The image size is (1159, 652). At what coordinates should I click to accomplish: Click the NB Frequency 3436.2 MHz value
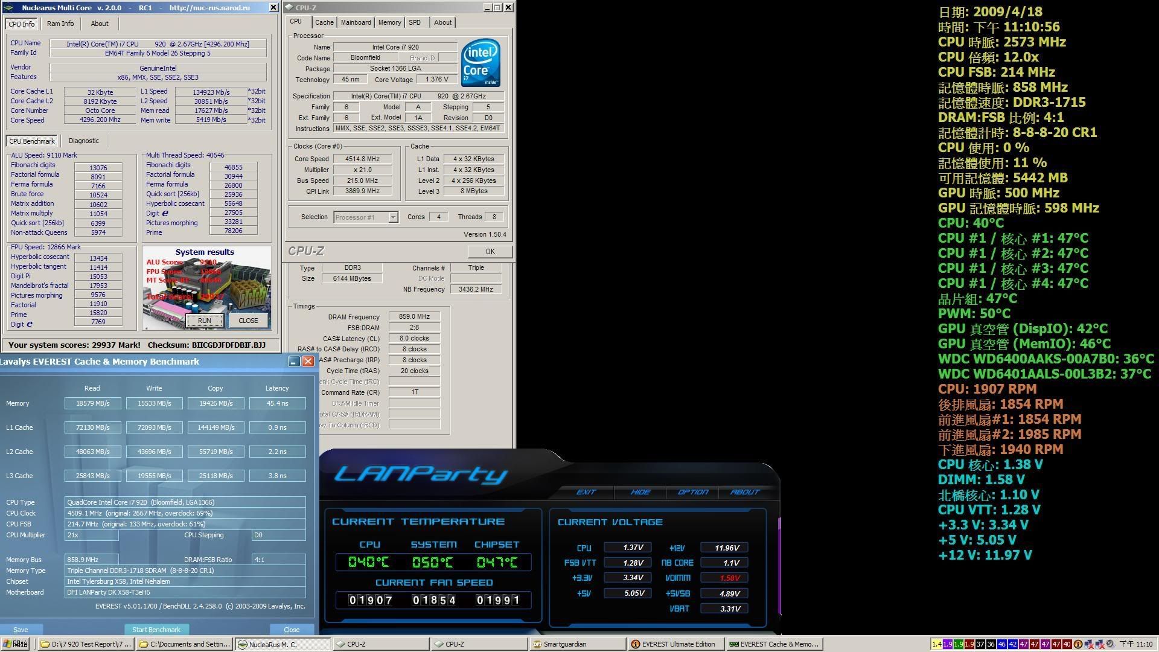click(x=476, y=289)
